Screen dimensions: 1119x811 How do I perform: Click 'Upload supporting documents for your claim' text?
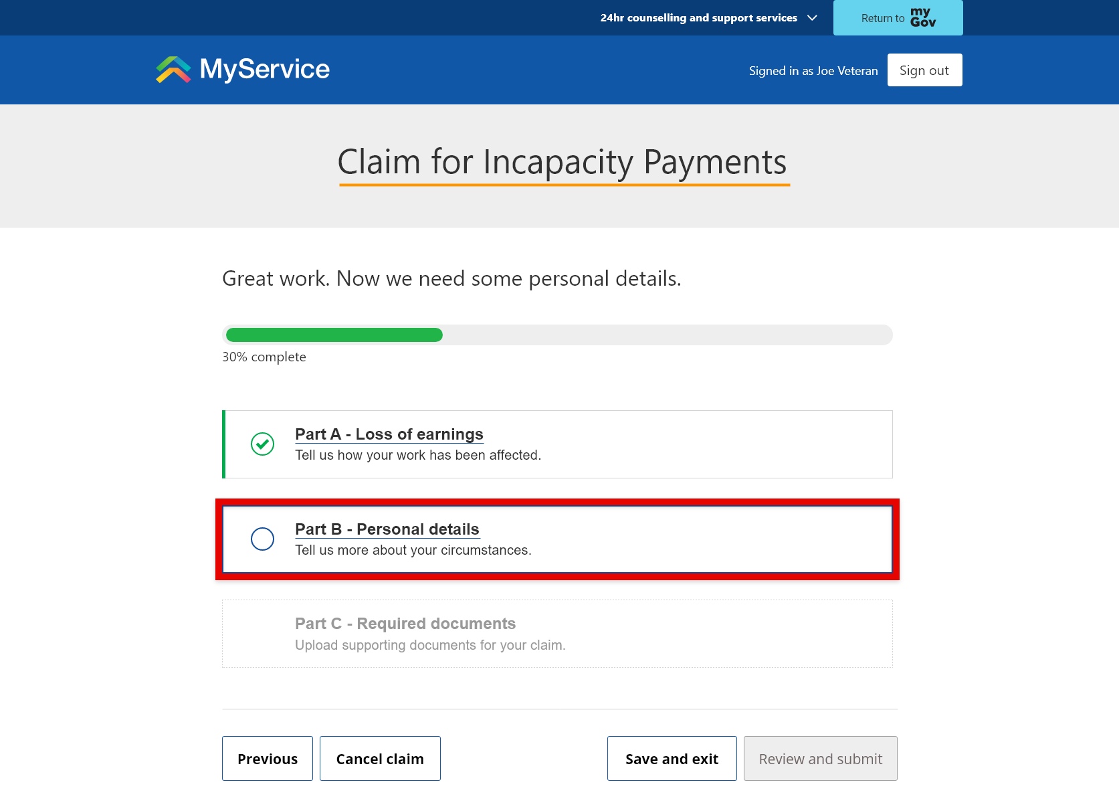(x=430, y=645)
